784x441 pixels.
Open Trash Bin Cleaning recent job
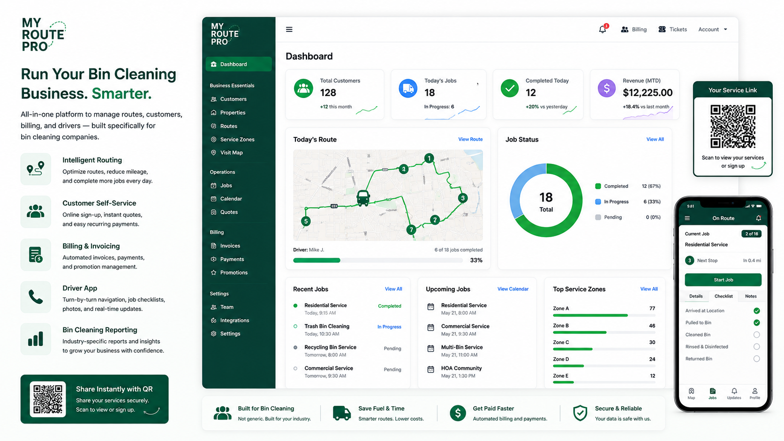tap(347, 330)
